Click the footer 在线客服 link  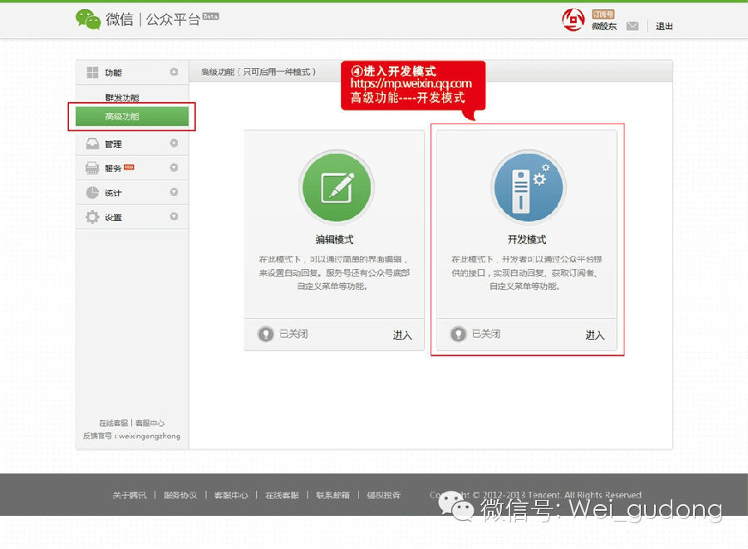pyautogui.click(x=282, y=495)
